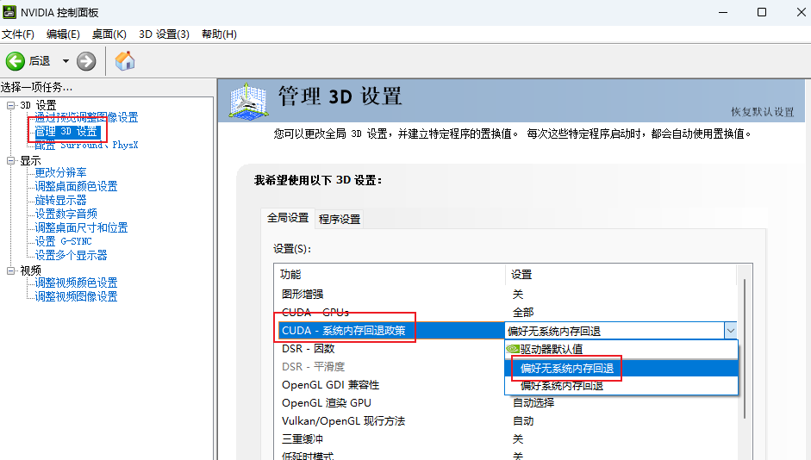Choose 偏好无系统内存回退 option
Viewport: 811px width, 460px height.
(x=621, y=368)
